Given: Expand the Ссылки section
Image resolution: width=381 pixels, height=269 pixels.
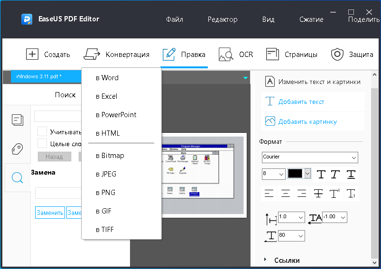Looking at the screenshot, I should click(265, 260).
